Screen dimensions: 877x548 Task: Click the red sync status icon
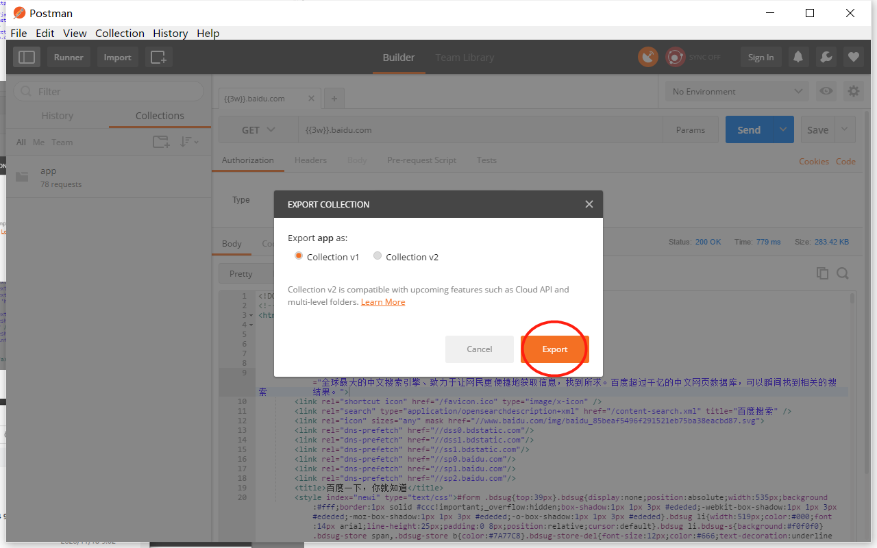[x=676, y=57]
